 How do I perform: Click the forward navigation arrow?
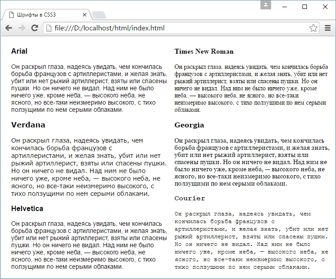[21, 28]
